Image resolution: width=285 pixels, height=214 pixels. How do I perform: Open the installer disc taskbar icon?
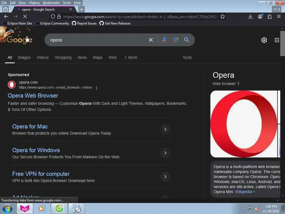(76, 208)
